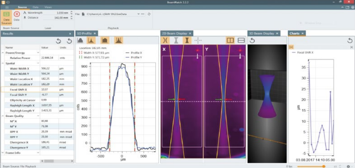Image resolution: width=355 pixels, height=168 pixels.
Task: Click the crosshair cursor icon in 2D Beam Display
Action: tap(198, 40)
